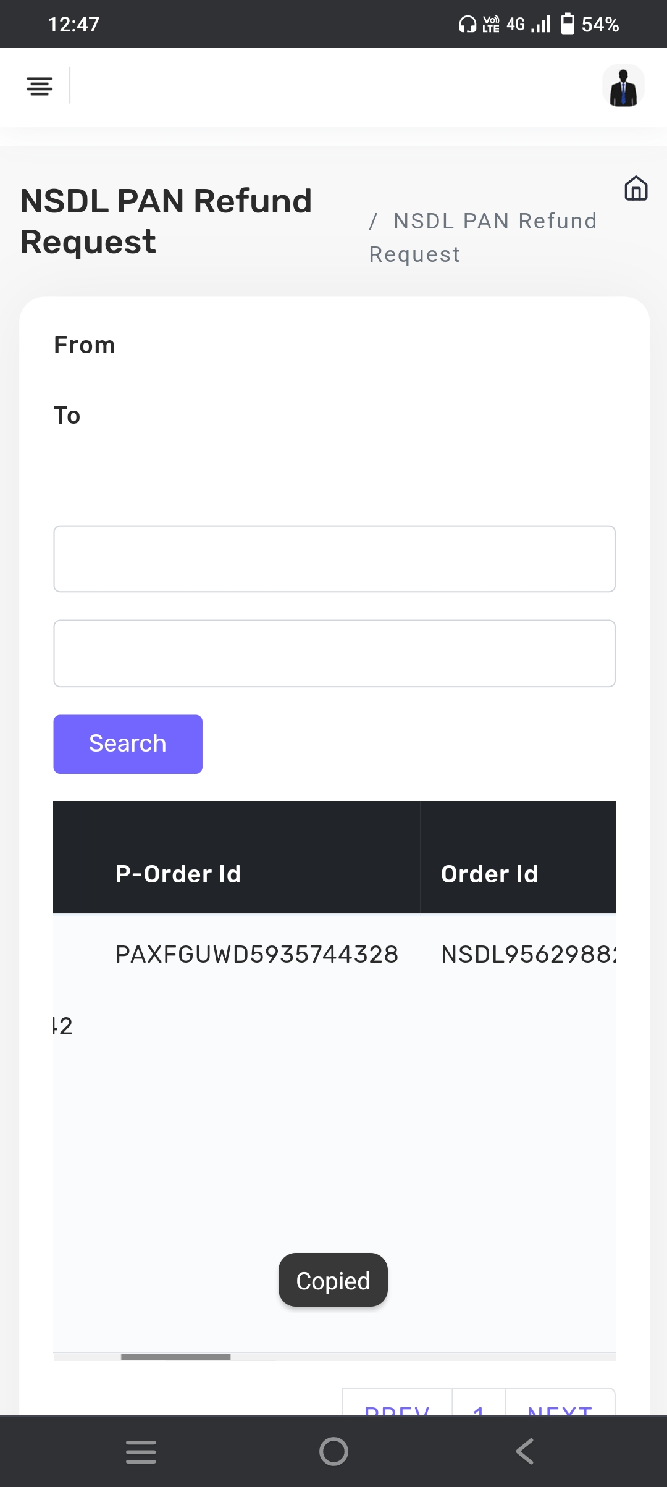667x1487 pixels.
Task: Click the Search button
Action: tap(128, 743)
